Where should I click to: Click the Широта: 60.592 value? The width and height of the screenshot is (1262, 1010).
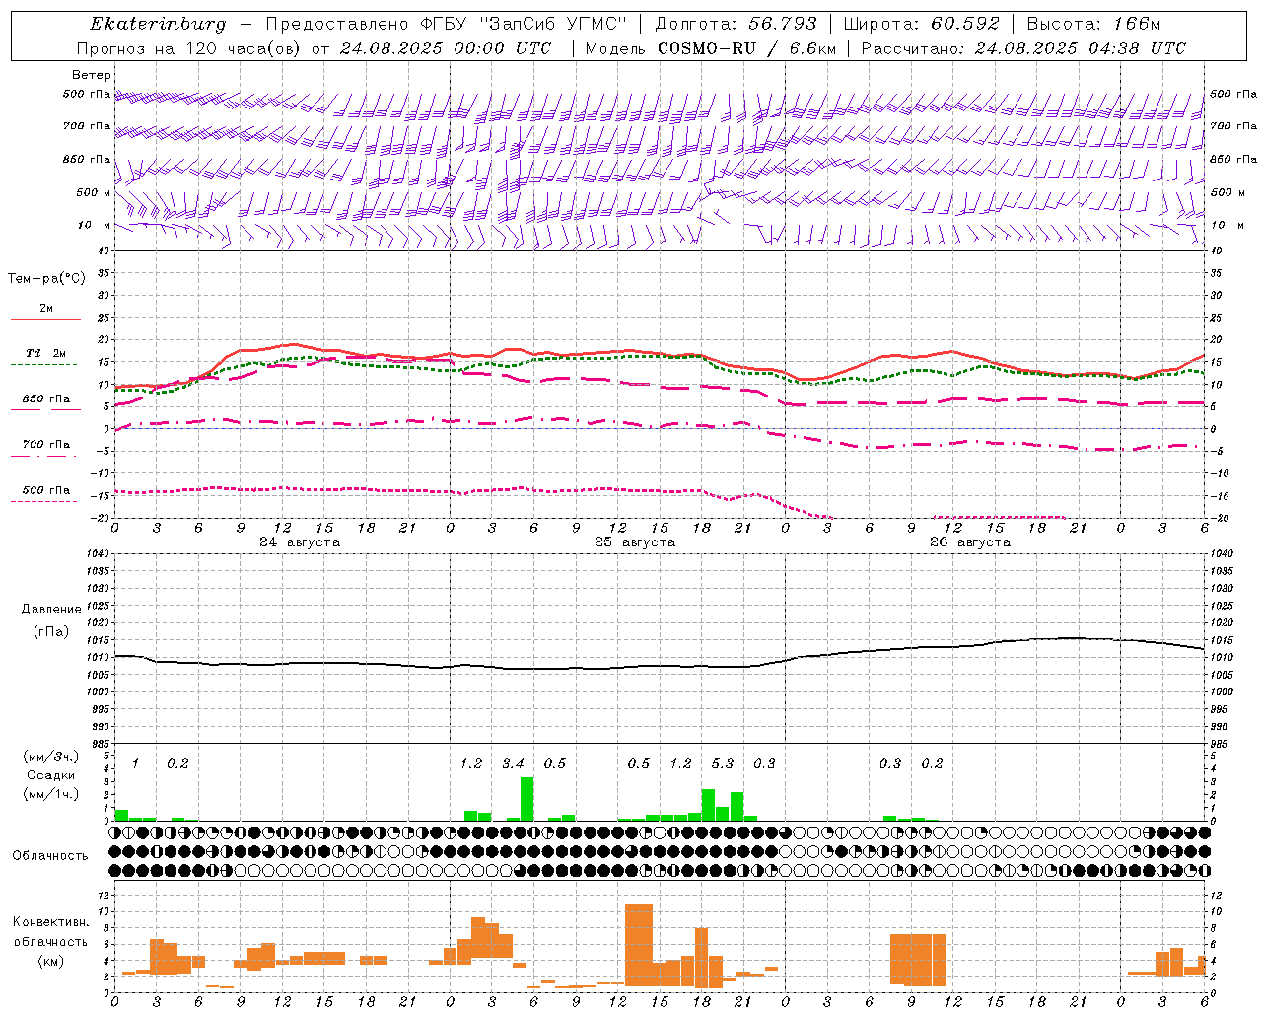tap(922, 24)
